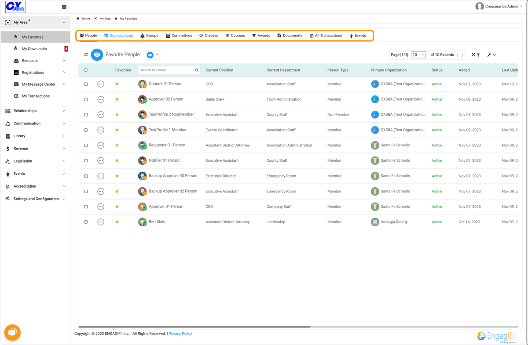
Task: Click the My Downloads sidebar icon
Action: [x=16, y=48]
